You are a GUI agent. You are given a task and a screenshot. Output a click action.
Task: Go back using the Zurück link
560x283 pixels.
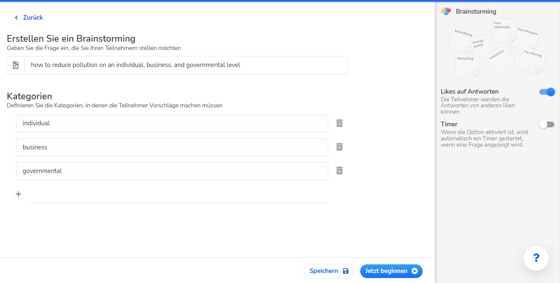(x=33, y=18)
